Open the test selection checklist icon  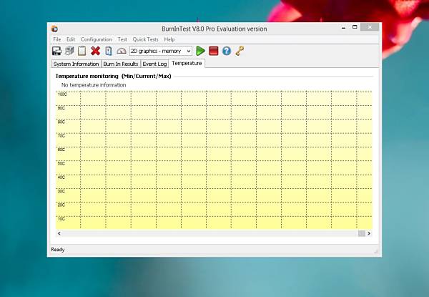pyautogui.click(x=109, y=51)
